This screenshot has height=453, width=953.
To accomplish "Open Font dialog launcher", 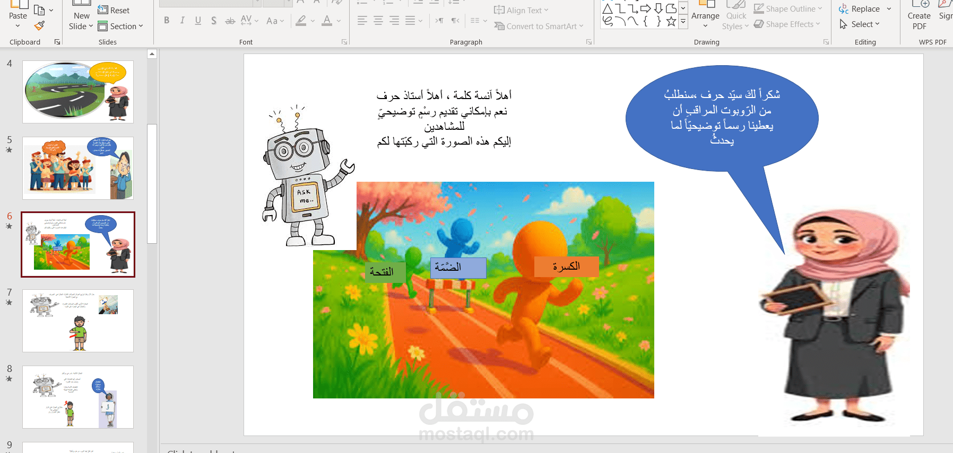I will (x=344, y=42).
